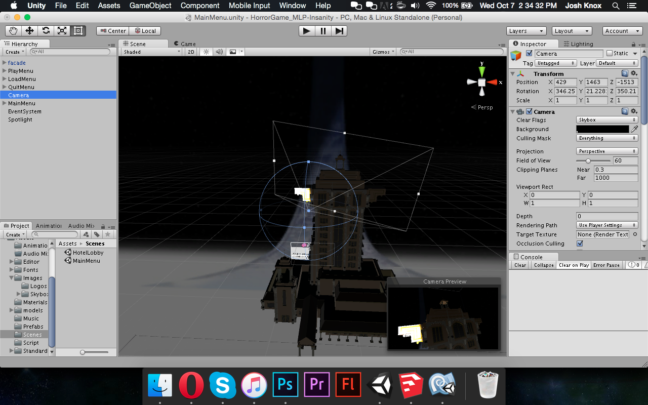Viewport: 648px width, 405px height.
Task: Open Culling Mask dropdown
Action: pos(607,138)
